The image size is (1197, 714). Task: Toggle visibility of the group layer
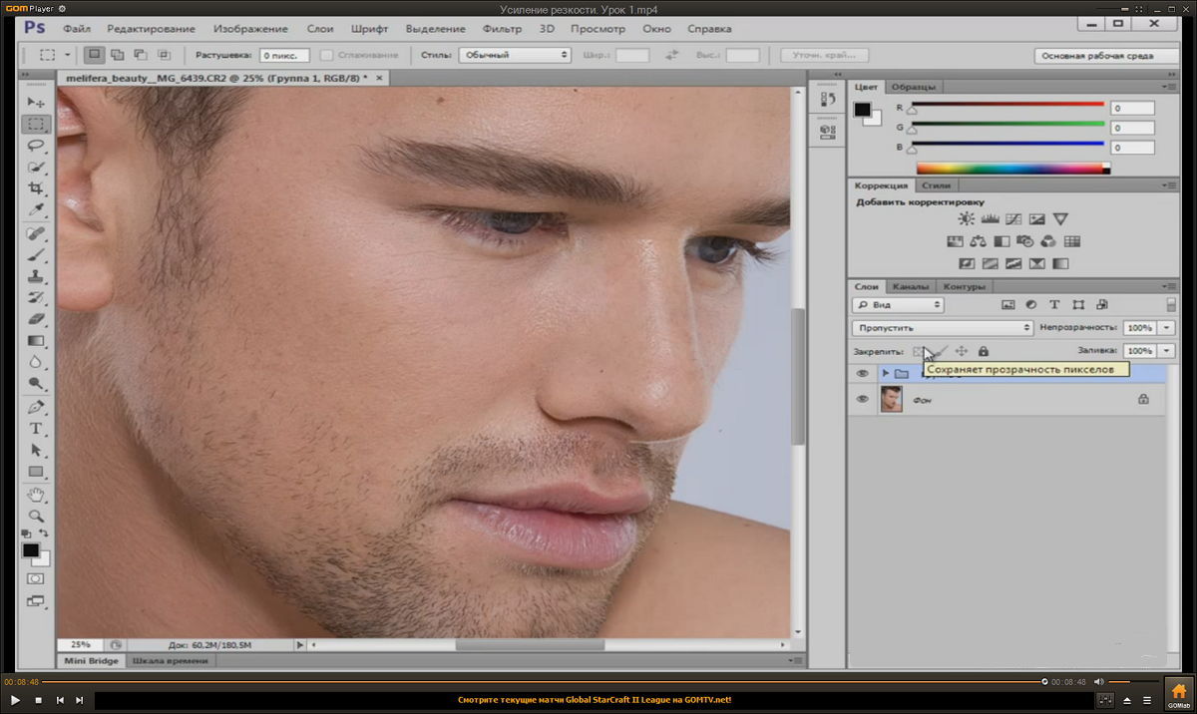pos(863,373)
